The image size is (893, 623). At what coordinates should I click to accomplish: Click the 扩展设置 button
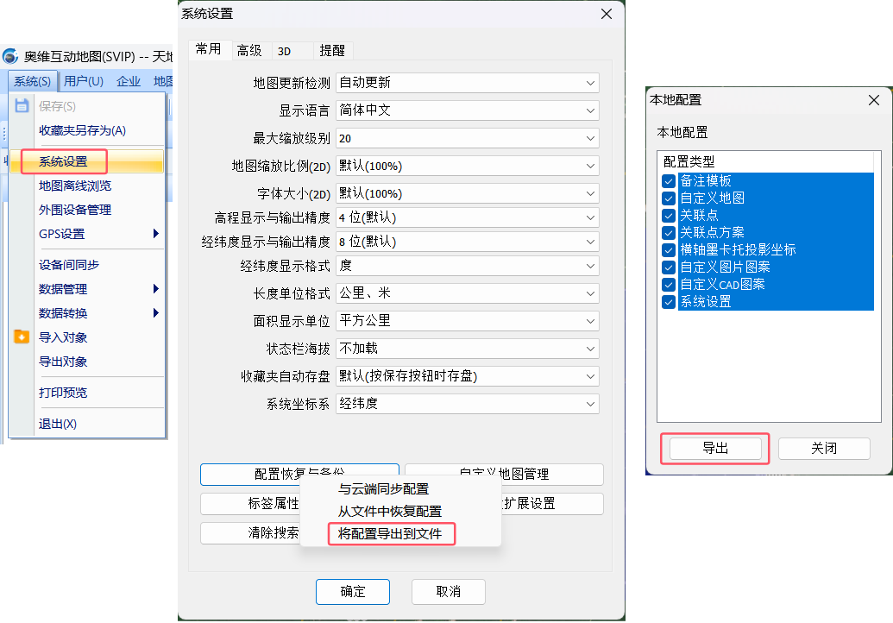[552, 503]
